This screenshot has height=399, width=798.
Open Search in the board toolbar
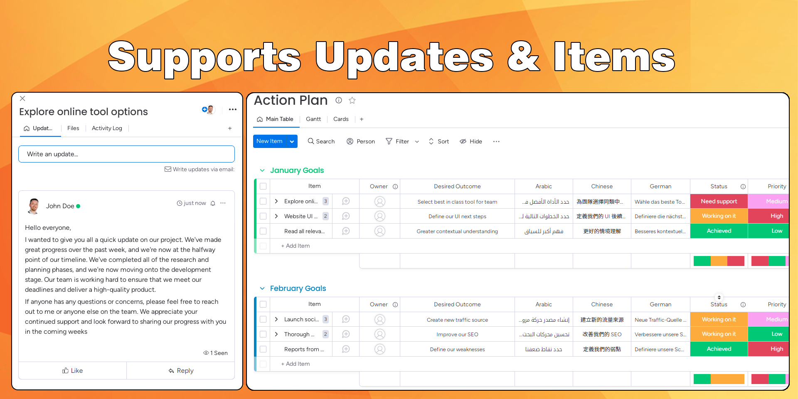pyautogui.click(x=321, y=141)
